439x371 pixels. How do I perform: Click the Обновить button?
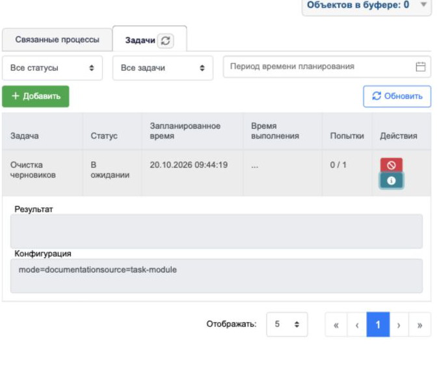(x=397, y=96)
